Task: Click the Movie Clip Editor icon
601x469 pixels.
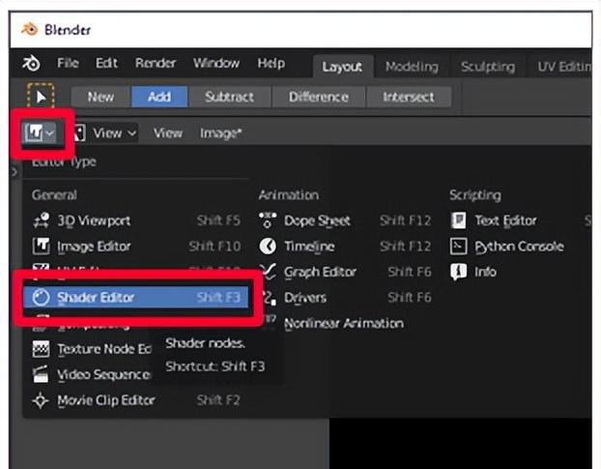Action: (41, 400)
